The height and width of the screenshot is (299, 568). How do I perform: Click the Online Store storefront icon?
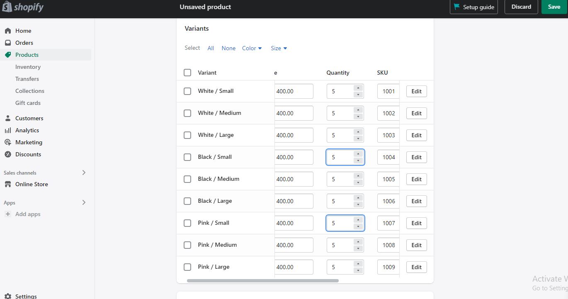(8, 184)
